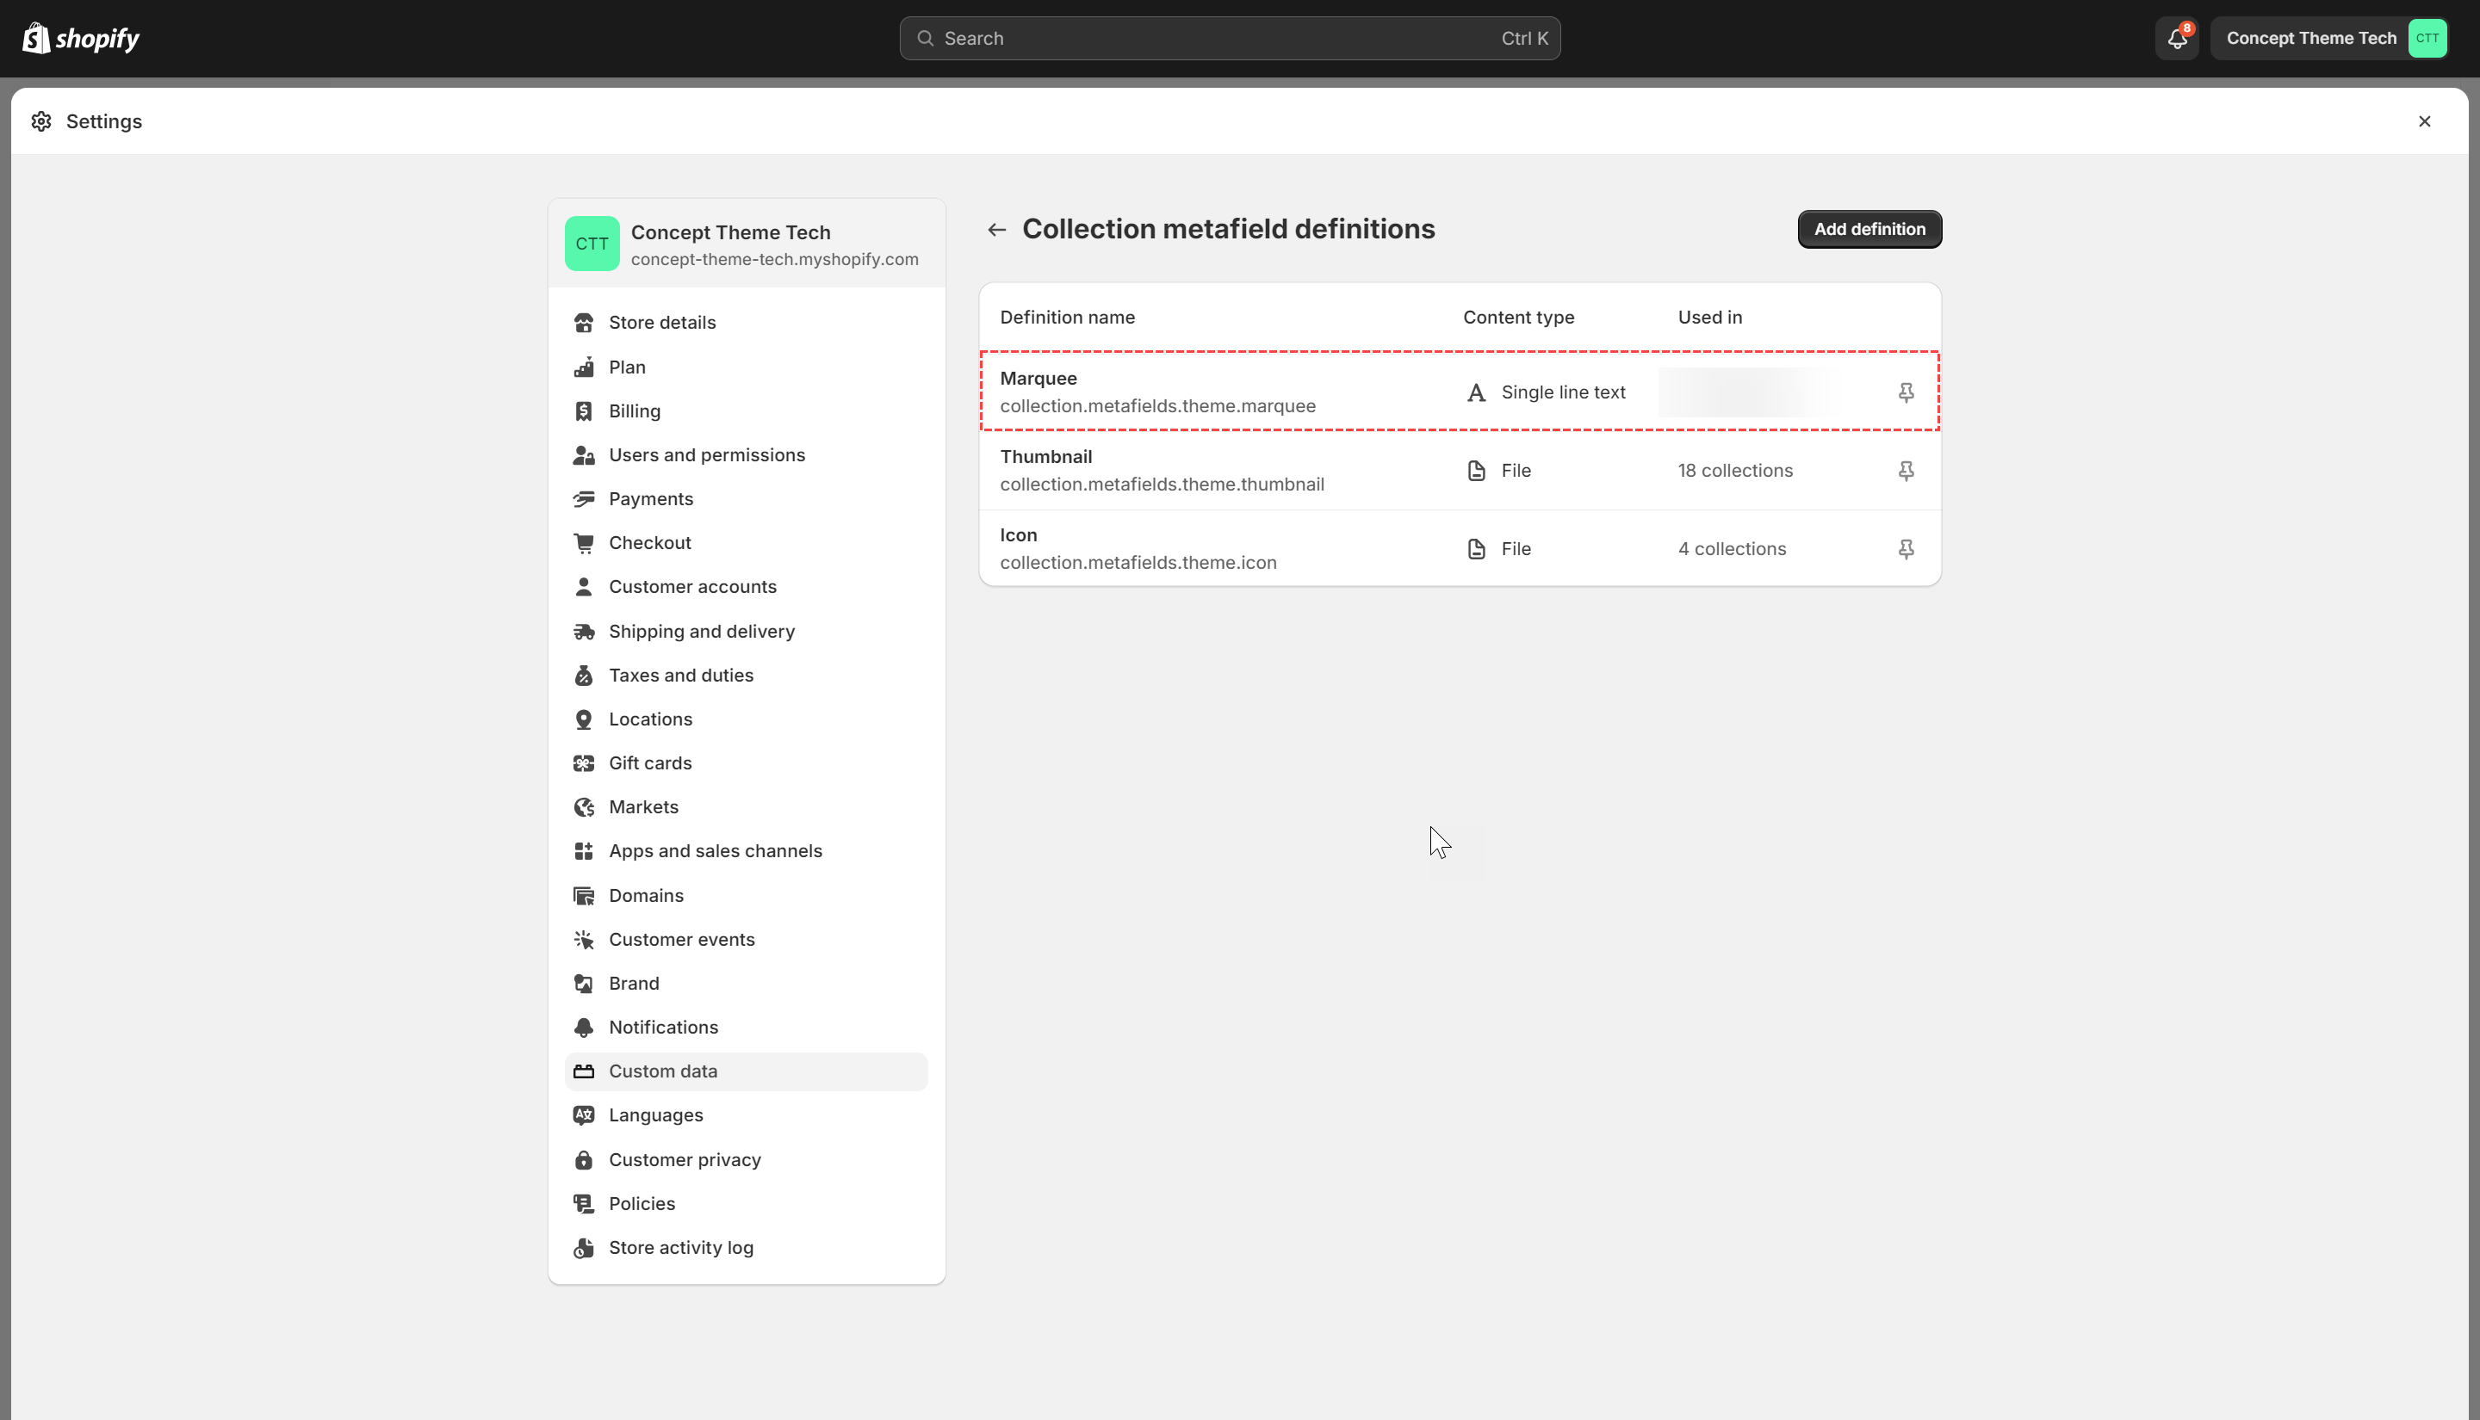Open Payments settings
This screenshot has width=2480, height=1420.
[746, 498]
